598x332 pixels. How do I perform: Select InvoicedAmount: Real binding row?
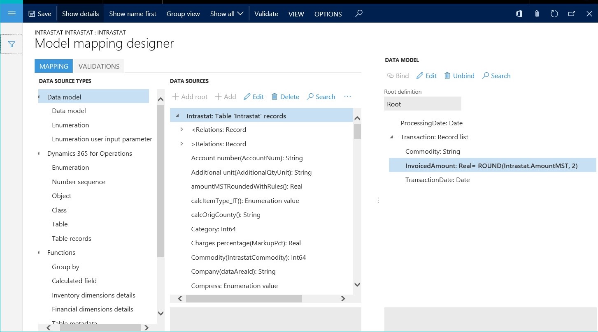point(493,165)
